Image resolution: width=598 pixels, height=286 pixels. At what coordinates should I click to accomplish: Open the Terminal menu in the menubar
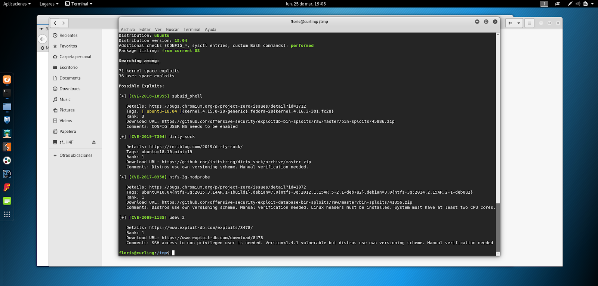[x=192, y=30]
